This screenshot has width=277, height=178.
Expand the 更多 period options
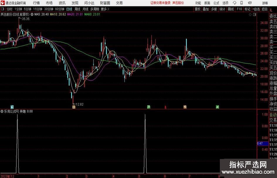[105, 9]
